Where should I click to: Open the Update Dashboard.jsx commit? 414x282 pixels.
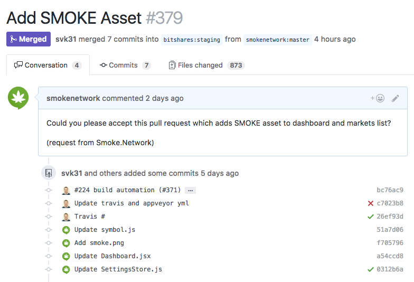[x=112, y=256]
